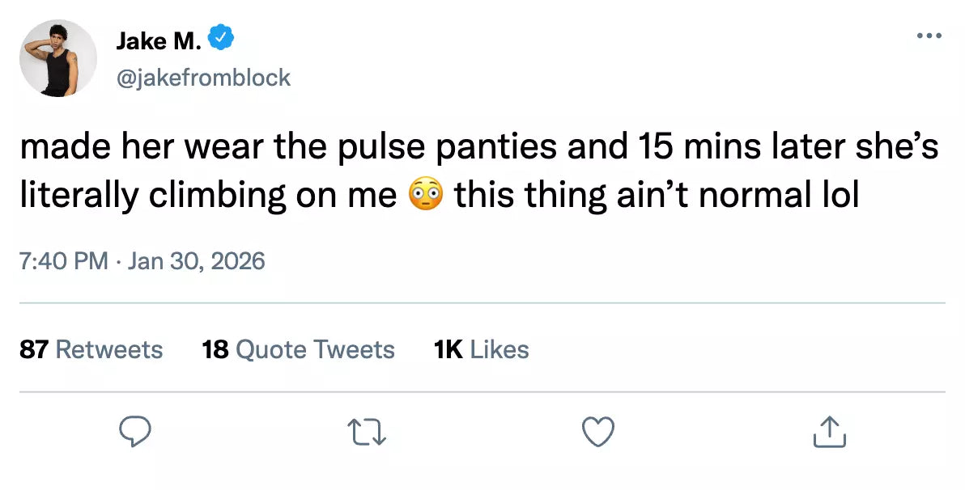Click the Jan 30, 2026 date
Image resolution: width=965 pixels, height=490 pixels.
197,261
